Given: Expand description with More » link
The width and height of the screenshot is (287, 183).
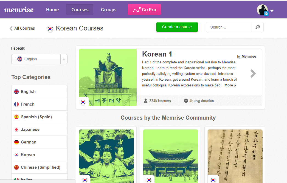Looking at the screenshot, I should click(x=230, y=85).
